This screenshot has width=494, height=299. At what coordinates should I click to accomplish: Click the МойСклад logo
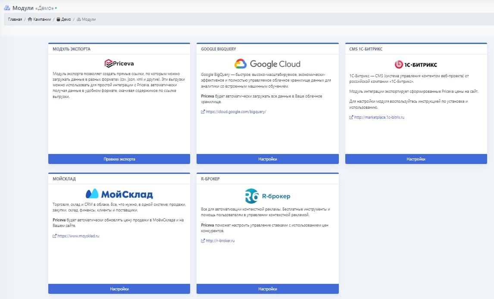[119, 194]
